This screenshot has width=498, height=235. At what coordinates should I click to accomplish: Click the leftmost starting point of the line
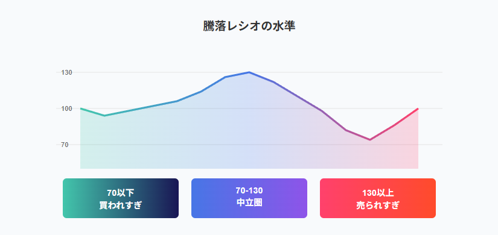(81, 108)
